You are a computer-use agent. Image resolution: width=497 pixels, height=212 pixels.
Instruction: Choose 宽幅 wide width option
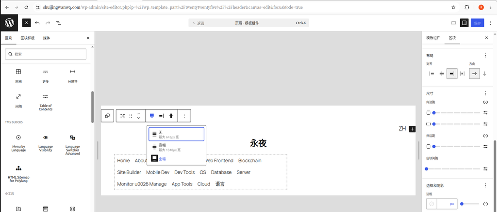(176, 147)
